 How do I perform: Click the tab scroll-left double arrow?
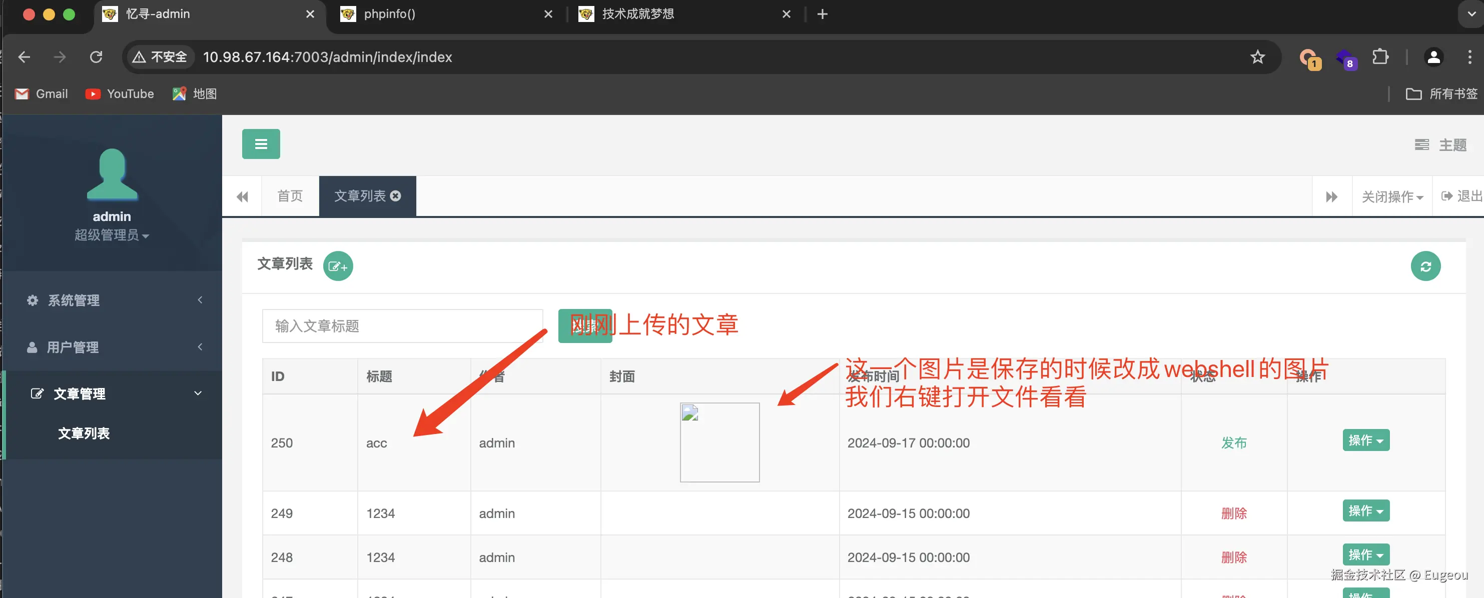point(242,197)
